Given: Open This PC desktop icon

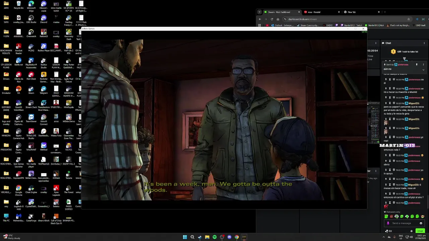Looking at the screenshot, I should [x=6, y=218].
